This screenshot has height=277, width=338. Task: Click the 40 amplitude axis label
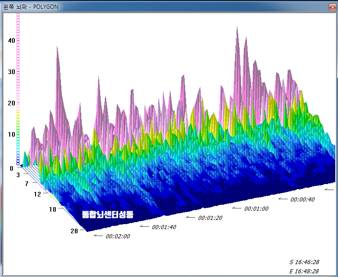coord(12,40)
